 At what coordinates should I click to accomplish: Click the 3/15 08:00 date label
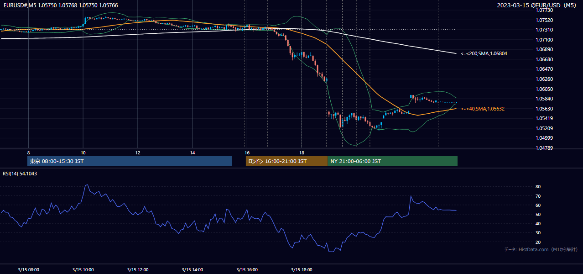point(28,269)
